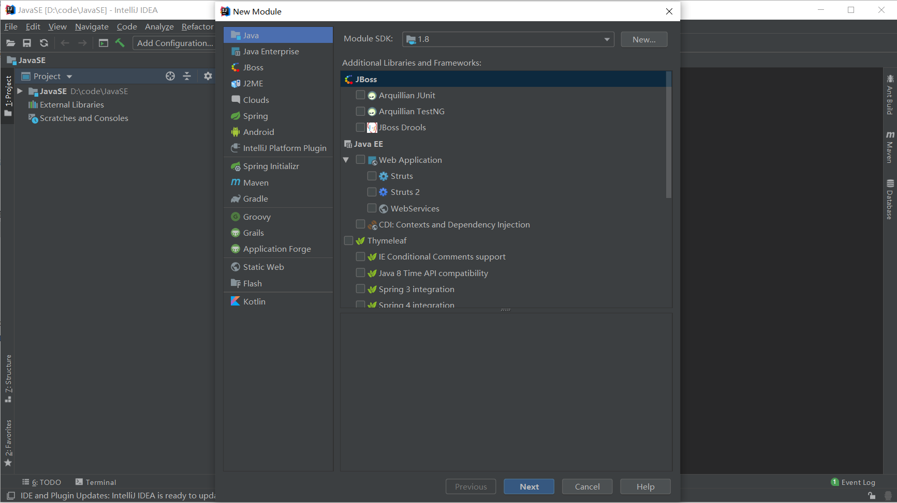Open the Database side tool window
This screenshot has height=503, width=897.
tap(890, 199)
